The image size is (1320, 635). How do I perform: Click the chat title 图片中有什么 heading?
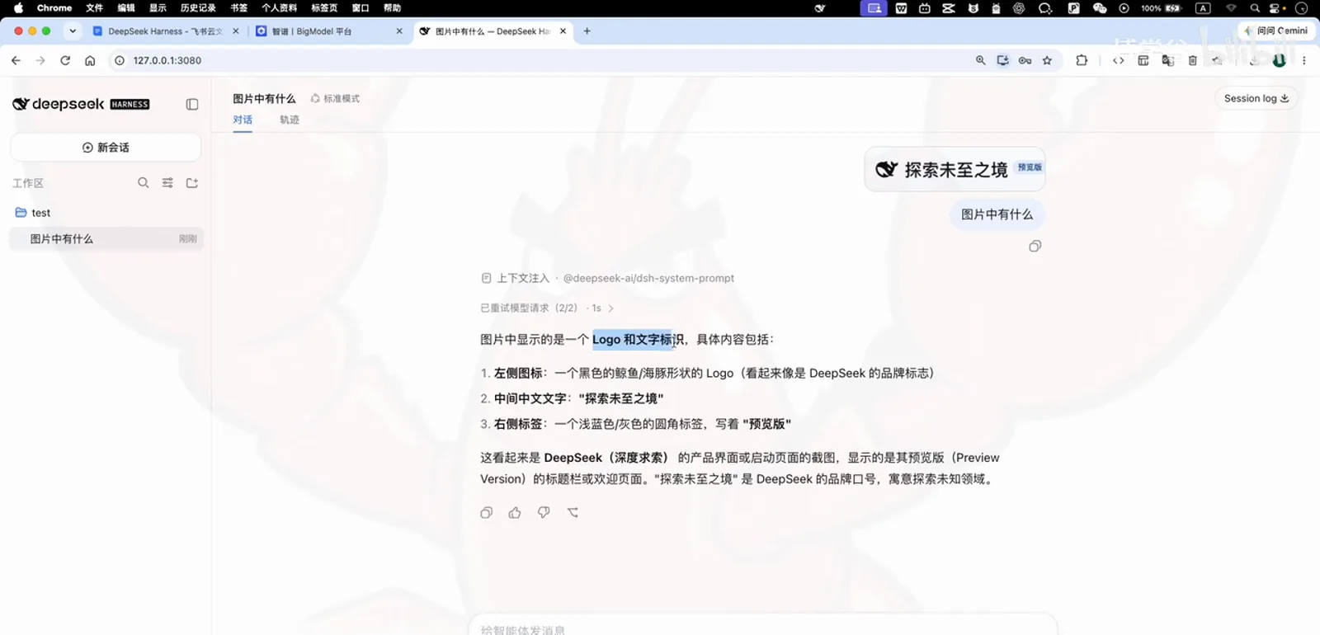pos(264,98)
